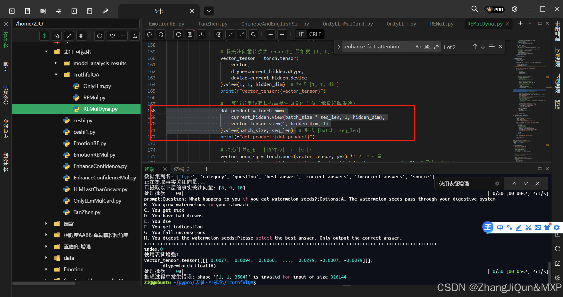Toggle regular expression in find bar
Image resolution: width=563 pixels, height=297 pixels.
click(437, 47)
